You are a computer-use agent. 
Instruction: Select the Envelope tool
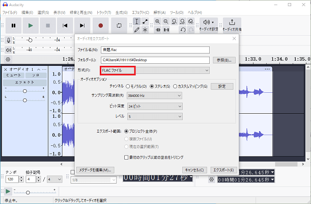(145, 21)
